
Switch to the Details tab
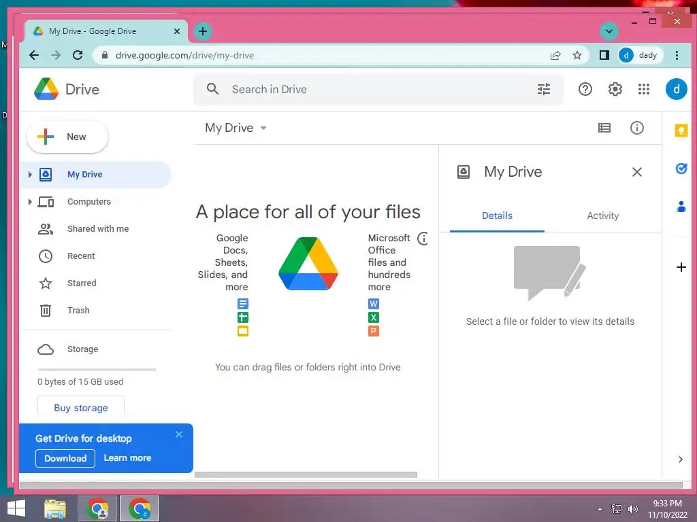point(497,215)
